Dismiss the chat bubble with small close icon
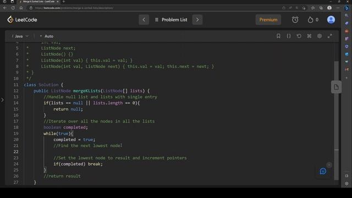This screenshot has height=198, width=352. 329,165
